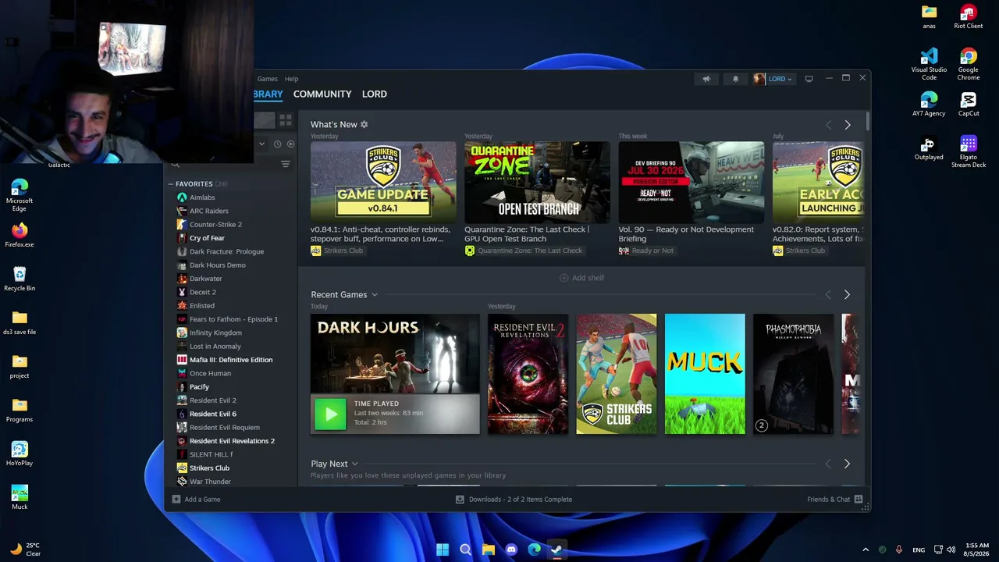The height and width of the screenshot is (562, 999).
Task: Open the MUCK game cover
Action: (705, 374)
